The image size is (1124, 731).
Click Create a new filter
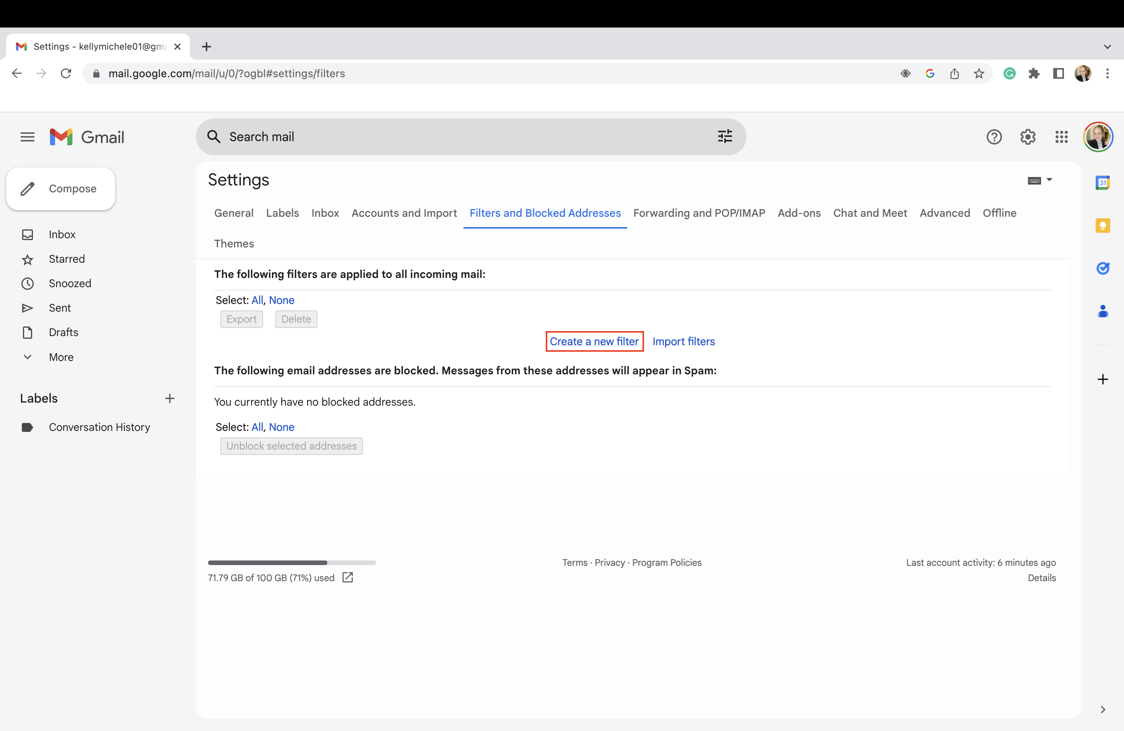coord(594,341)
